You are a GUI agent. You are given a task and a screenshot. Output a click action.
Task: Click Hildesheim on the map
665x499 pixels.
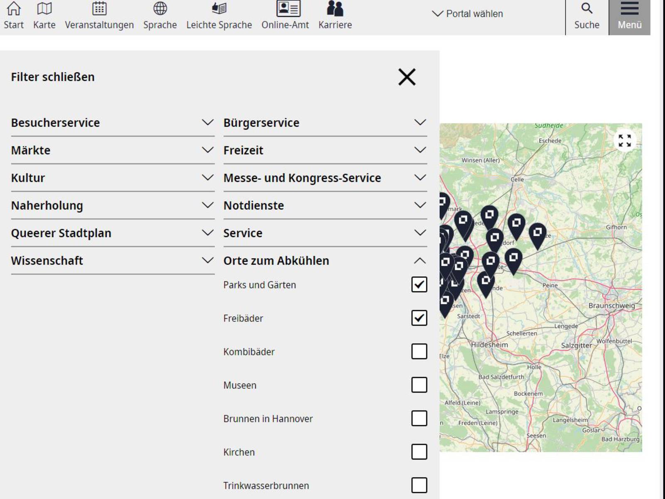[x=489, y=345]
